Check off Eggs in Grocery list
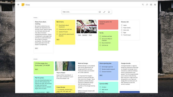The width and height of the screenshot is (173, 97). point(122,32)
